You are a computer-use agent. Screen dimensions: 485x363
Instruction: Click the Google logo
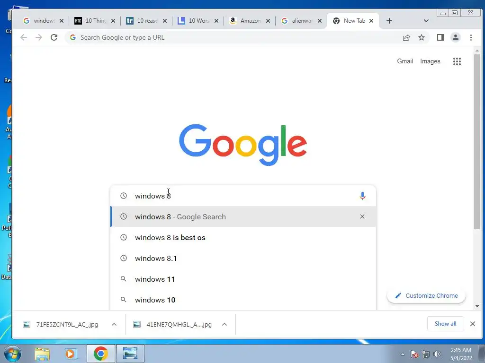pos(243,145)
